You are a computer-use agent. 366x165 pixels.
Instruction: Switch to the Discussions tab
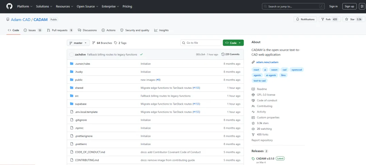[87, 30]
